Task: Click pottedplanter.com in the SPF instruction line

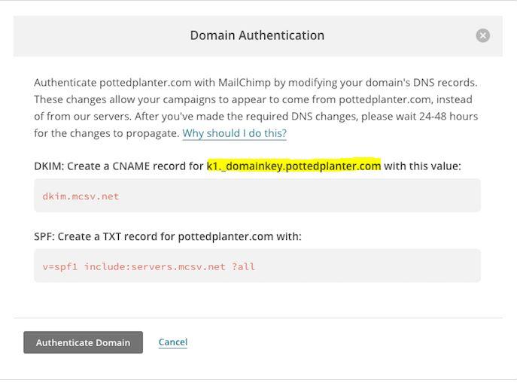Action: 226,237
